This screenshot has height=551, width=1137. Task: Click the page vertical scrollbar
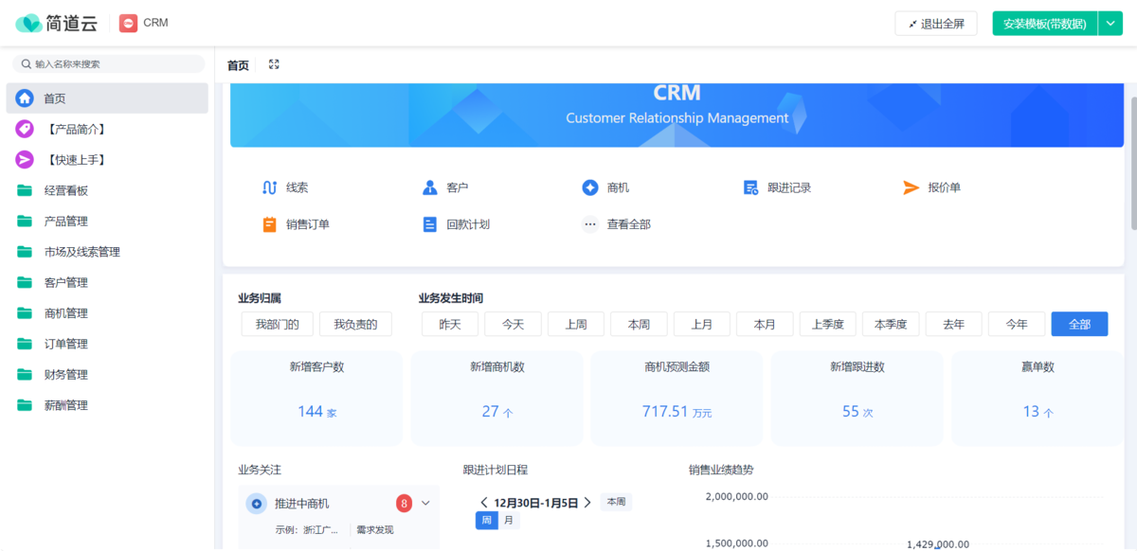coord(1133,161)
